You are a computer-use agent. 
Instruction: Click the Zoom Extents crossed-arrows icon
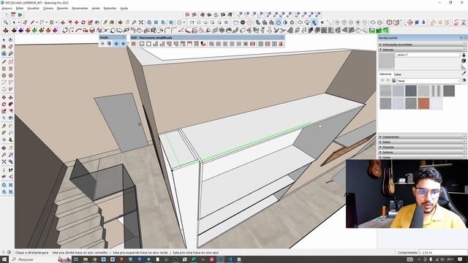[x=141, y=23]
